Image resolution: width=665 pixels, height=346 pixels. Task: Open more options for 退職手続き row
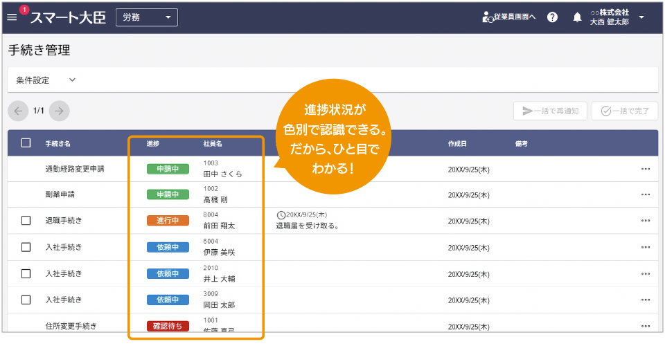coord(646,221)
